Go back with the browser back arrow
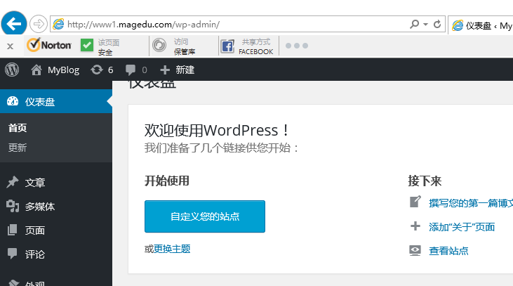The image size is (513, 286). point(14,24)
